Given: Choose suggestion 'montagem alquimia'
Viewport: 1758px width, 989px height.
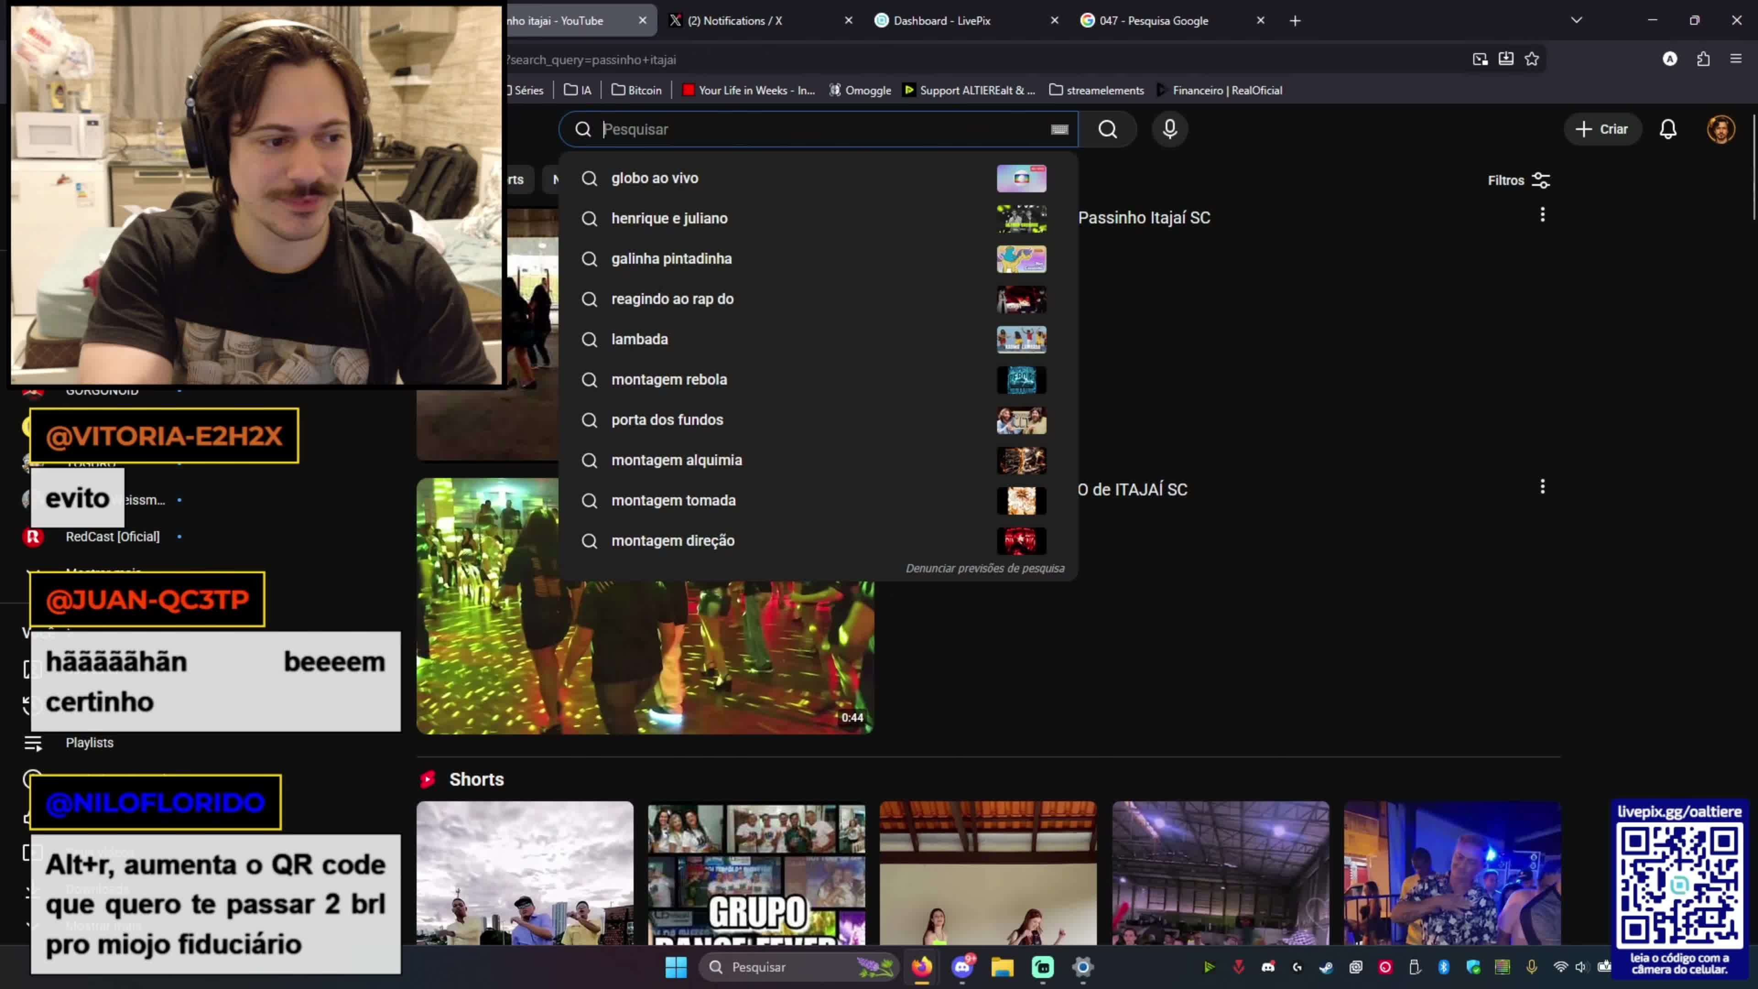Looking at the screenshot, I should pyautogui.click(x=818, y=460).
